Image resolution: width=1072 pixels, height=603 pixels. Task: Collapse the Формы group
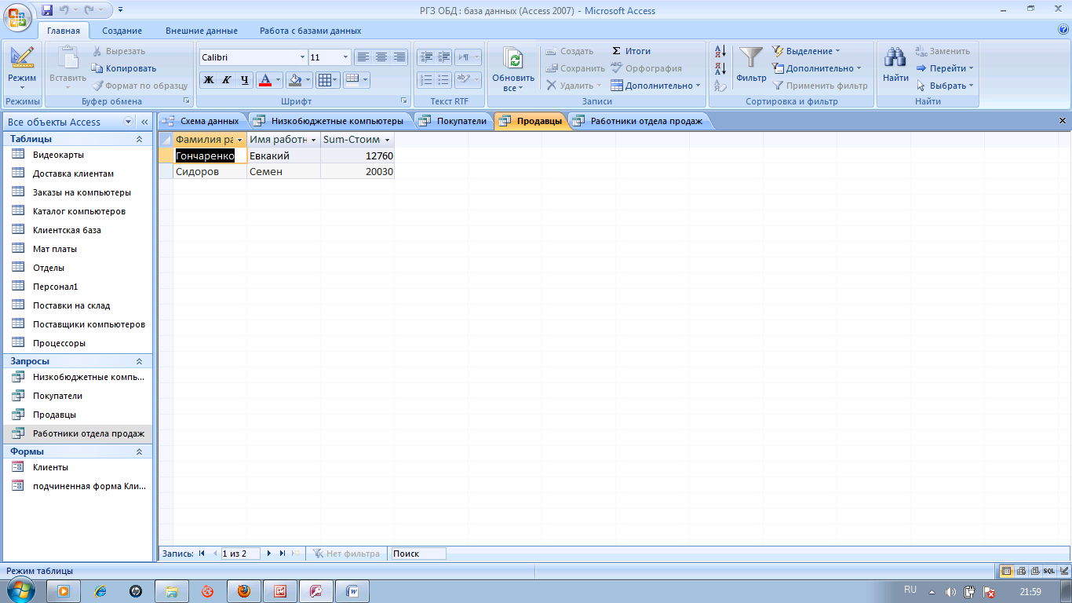pos(139,451)
